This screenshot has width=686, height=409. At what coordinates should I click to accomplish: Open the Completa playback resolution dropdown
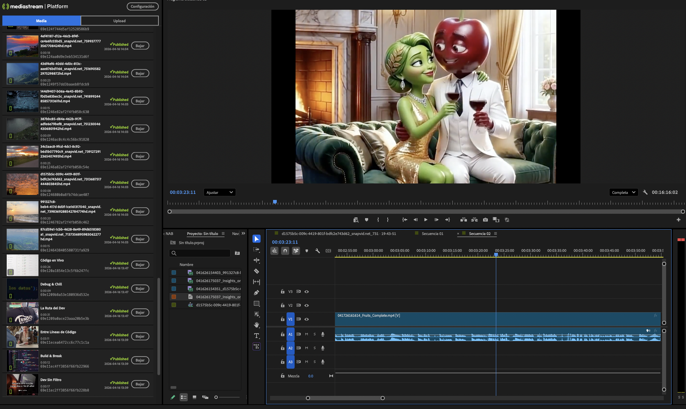[x=623, y=193]
